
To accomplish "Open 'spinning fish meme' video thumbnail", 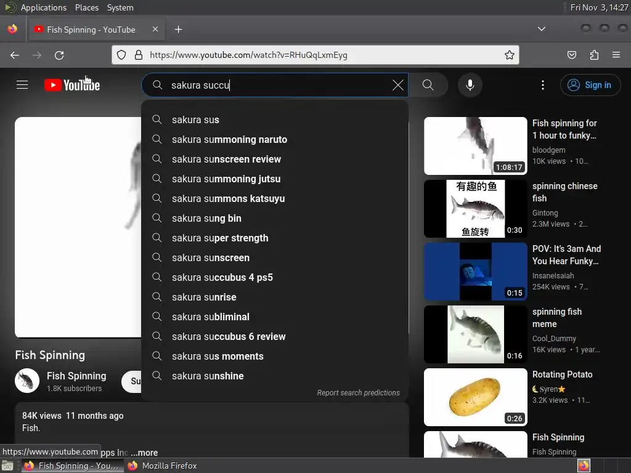I will pos(475,334).
